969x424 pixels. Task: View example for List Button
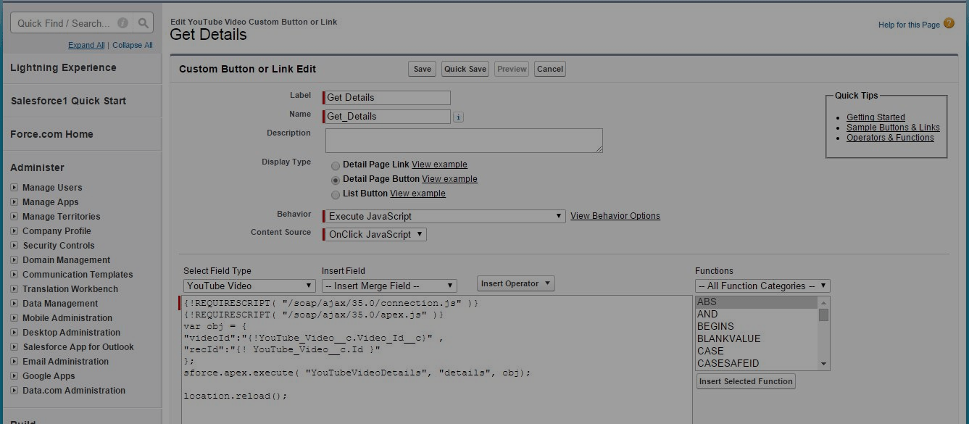point(417,194)
